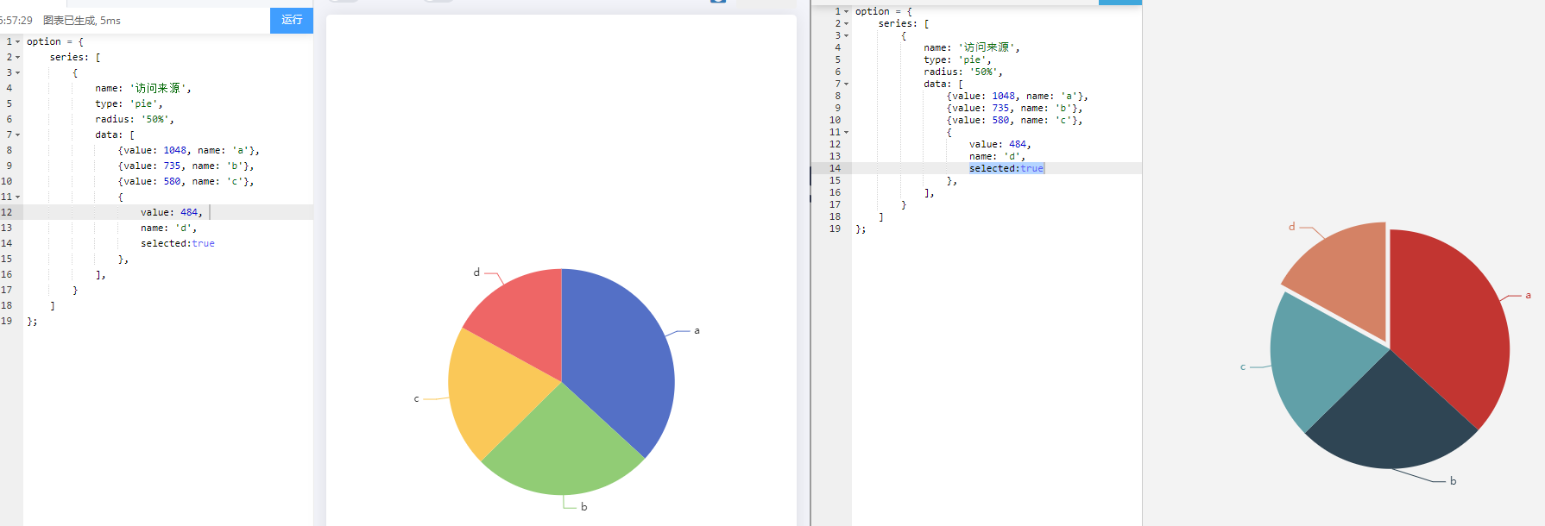
Task: Toggle line 11 fold arrow in right editor
Action: pos(847,132)
